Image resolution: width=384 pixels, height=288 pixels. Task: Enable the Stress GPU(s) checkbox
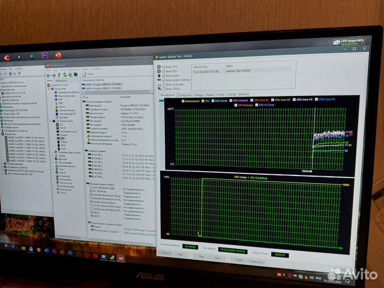(x=164, y=89)
